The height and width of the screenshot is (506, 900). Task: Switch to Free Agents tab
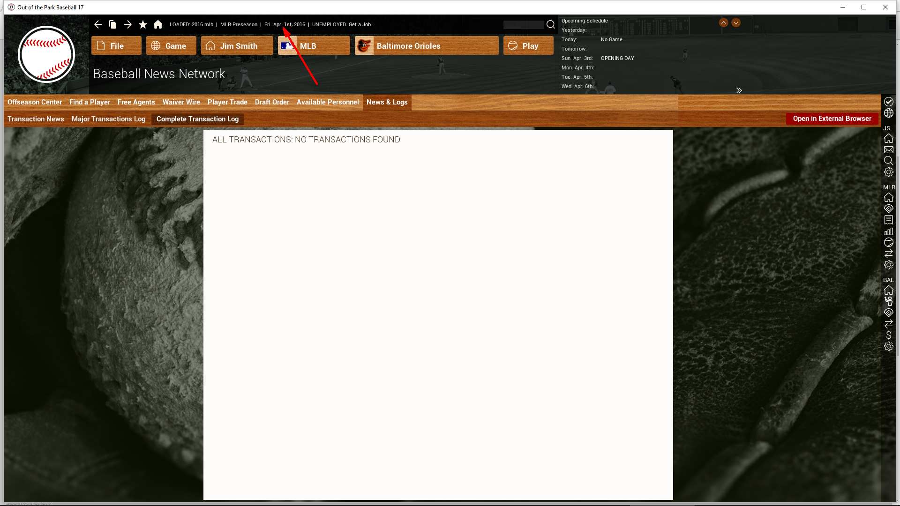136,102
